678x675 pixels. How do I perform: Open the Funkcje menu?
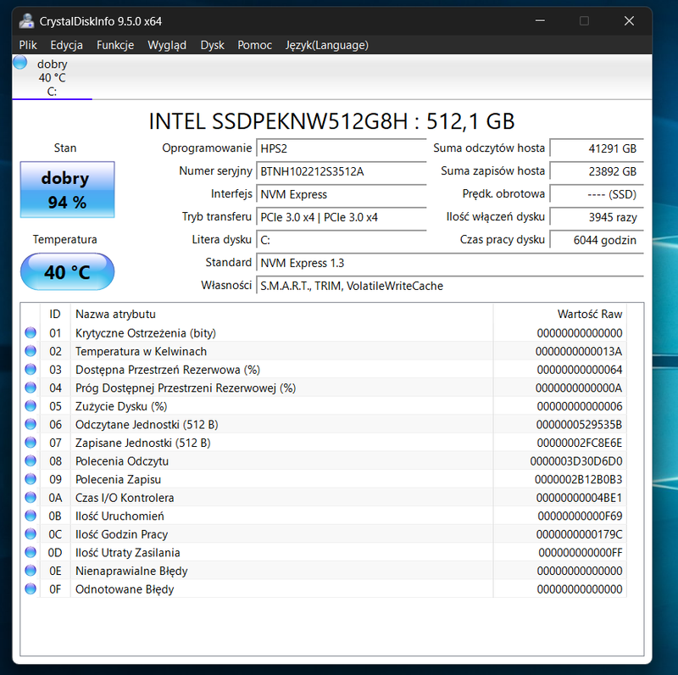(115, 45)
